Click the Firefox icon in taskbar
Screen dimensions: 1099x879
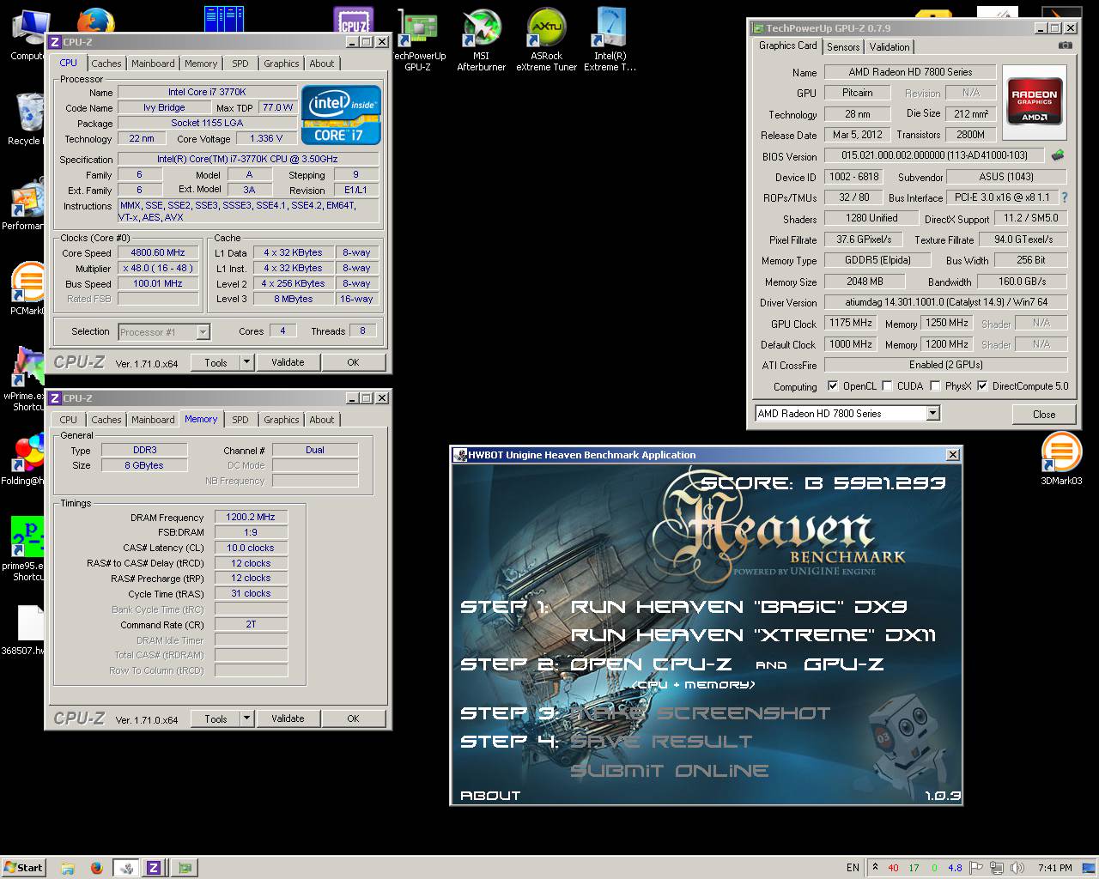coord(96,868)
